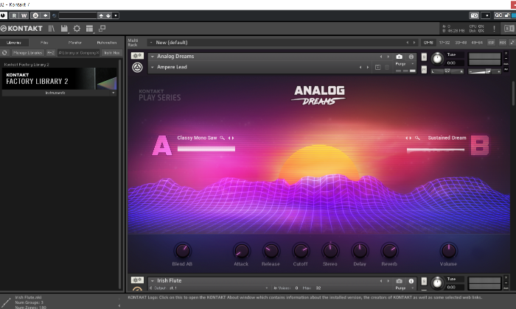The width and height of the screenshot is (516, 309).
Task: Open the workspace layout icon
Action: point(89,29)
